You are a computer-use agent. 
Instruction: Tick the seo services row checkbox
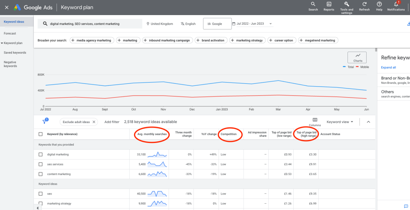tap(41, 164)
